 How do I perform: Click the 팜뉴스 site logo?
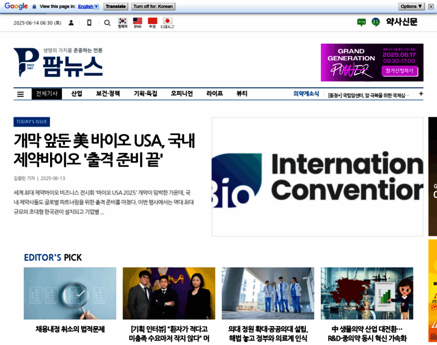[58, 62]
